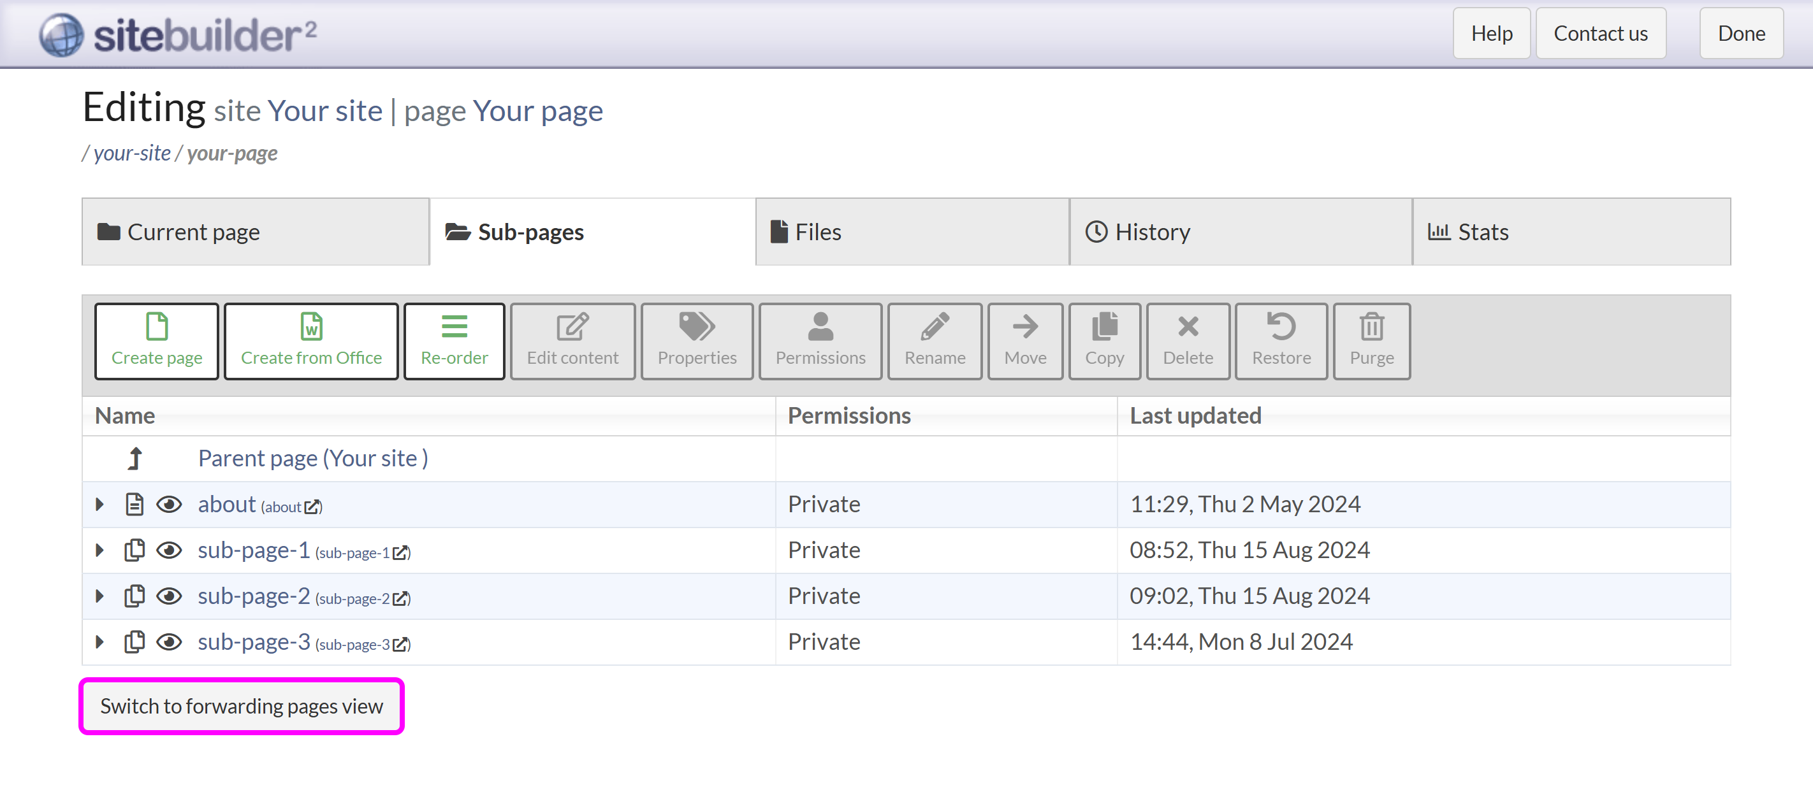Toggle visibility eye for sub-page-3
The image size is (1813, 790).
pyautogui.click(x=169, y=642)
